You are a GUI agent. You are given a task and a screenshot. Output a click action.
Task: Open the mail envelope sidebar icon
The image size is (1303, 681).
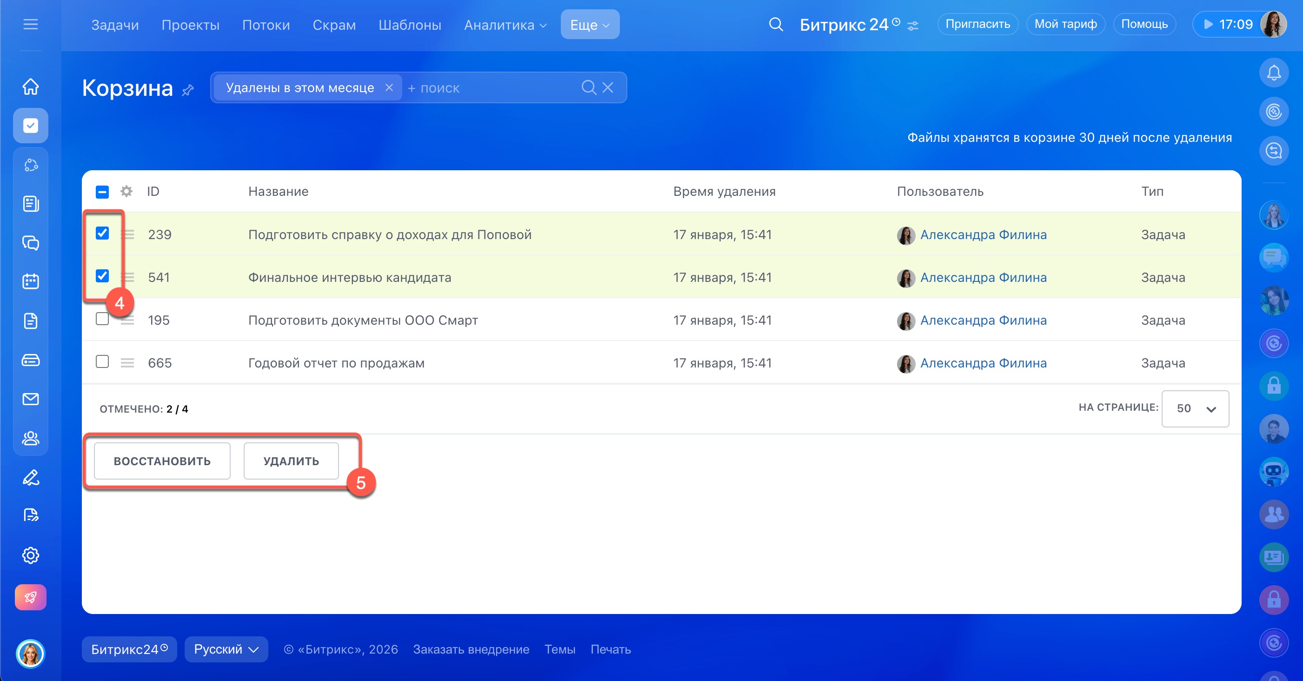(30, 399)
